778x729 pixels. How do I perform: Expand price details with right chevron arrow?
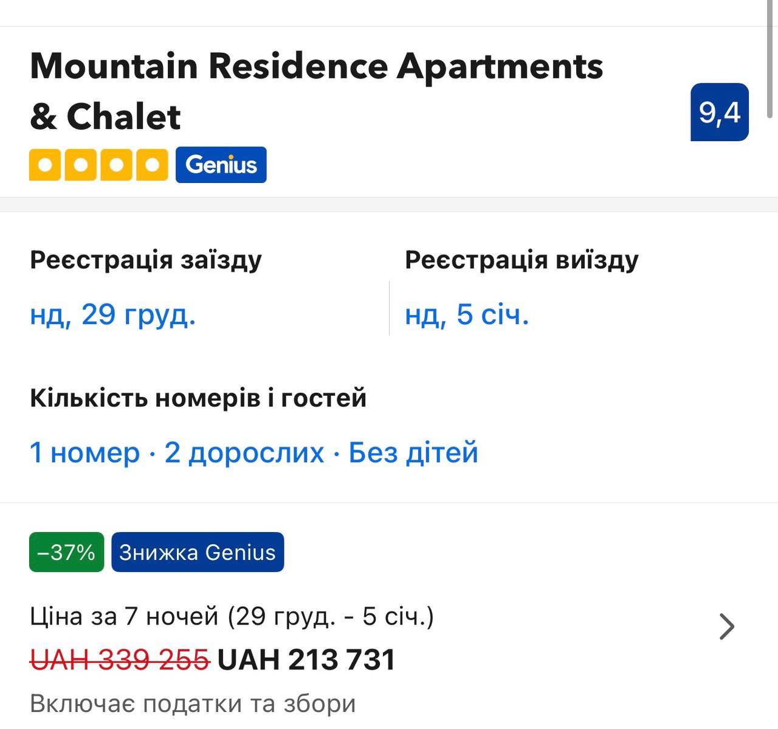pyautogui.click(x=726, y=627)
